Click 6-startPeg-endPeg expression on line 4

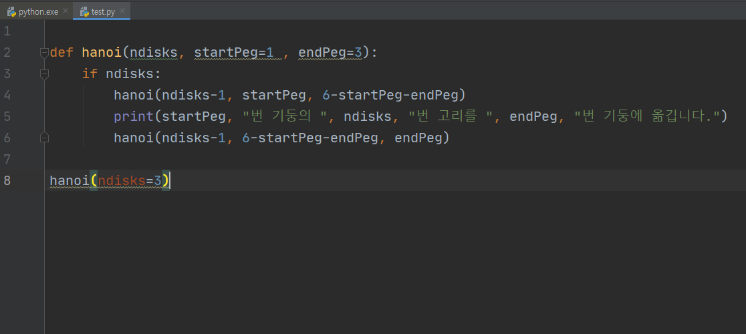(x=389, y=95)
